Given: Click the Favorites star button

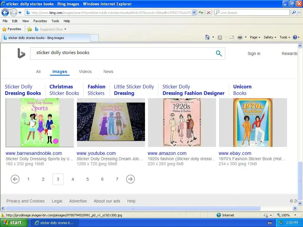Looking at the screenshot, I should click(12, 29).
